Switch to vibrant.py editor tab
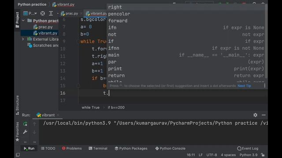Image resolution: width=282 pixels, height=158 pixels. 96,14
